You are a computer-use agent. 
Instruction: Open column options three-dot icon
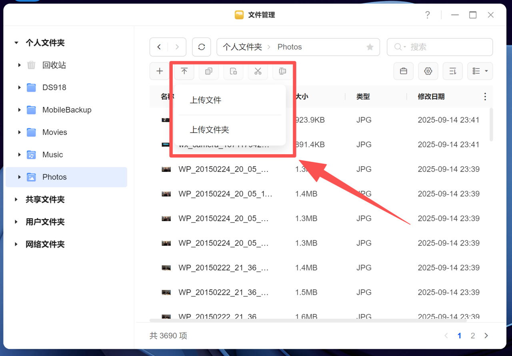pyautogui.click(x=485, y=97)
